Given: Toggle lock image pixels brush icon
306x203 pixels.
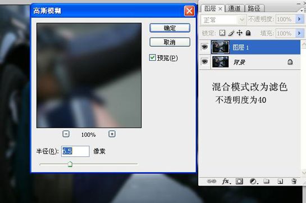Looking at the screenshot, I should click(x=231, y=33).
